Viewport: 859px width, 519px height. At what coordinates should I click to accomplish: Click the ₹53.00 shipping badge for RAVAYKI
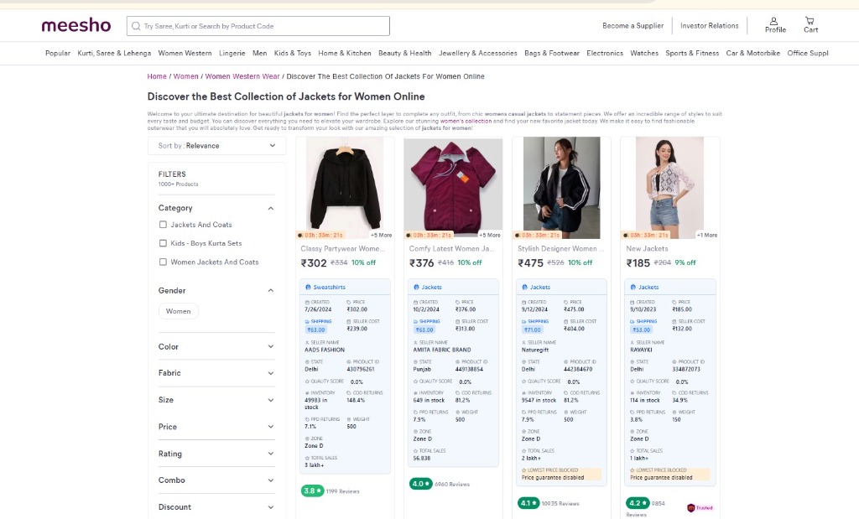click(641, 330)
